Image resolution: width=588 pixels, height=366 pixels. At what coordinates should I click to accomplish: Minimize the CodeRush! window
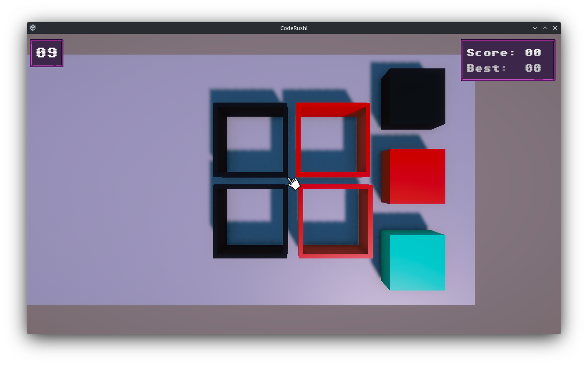pyautogui.click(x=535, y=28)
